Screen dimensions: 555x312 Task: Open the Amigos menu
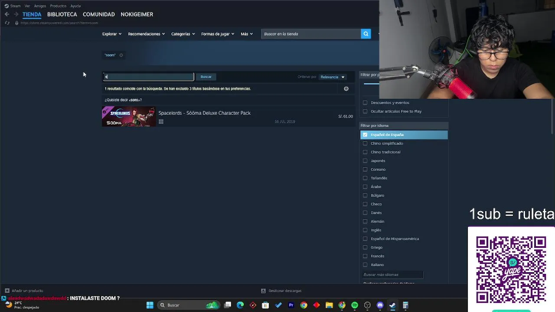[x=40, y=6]
